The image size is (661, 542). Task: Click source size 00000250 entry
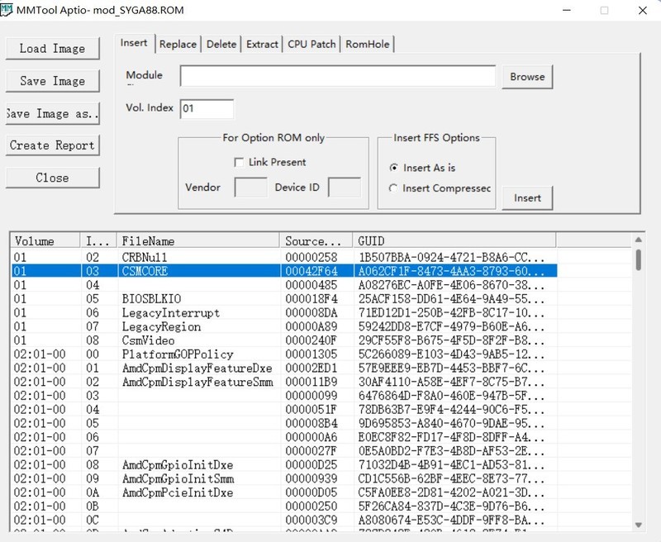[x=311, y=506]
